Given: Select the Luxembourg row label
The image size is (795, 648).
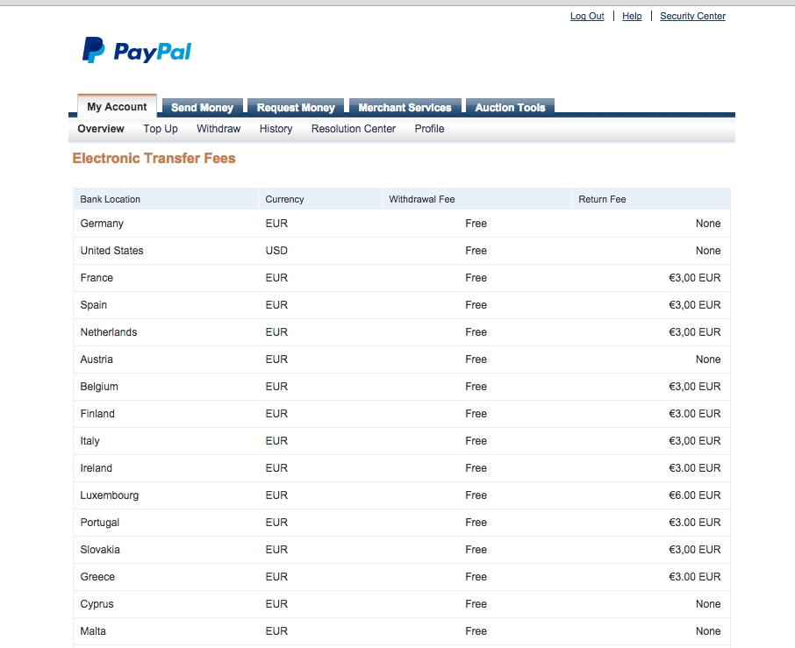Looking at the screenshot, I should (x=110, y=495).
